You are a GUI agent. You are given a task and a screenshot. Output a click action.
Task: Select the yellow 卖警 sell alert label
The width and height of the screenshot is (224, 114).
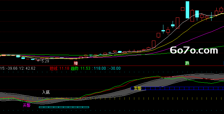coord(138,88)
